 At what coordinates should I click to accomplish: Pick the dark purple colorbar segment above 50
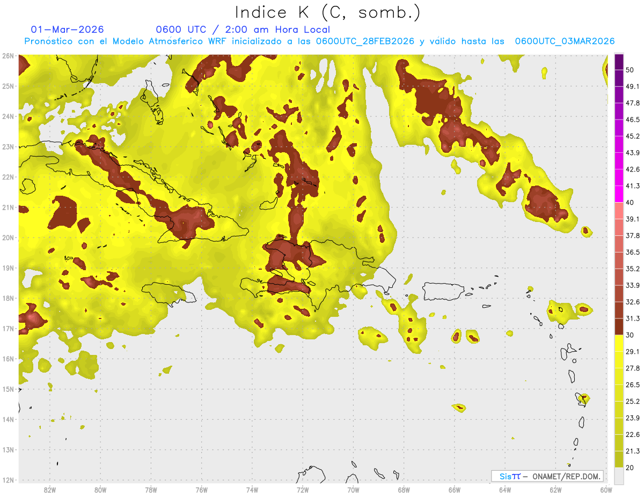tap(619, 62)
